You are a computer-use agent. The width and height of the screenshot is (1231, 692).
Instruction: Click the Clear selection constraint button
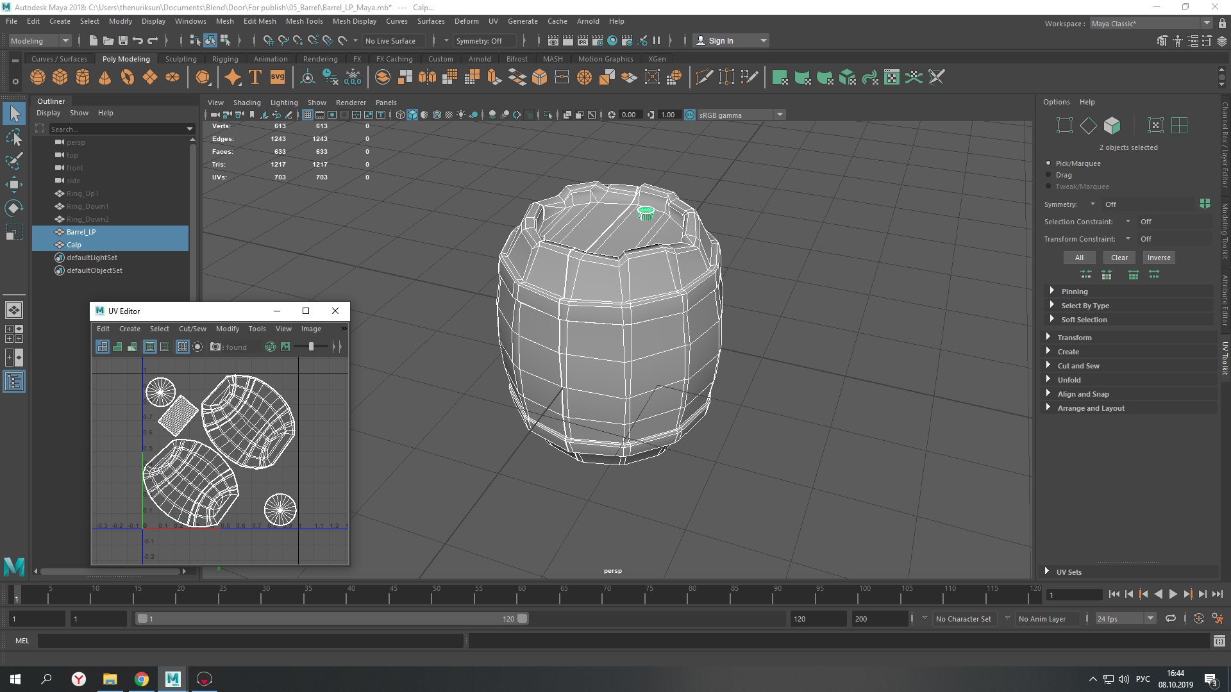[x=1119, y=258]
